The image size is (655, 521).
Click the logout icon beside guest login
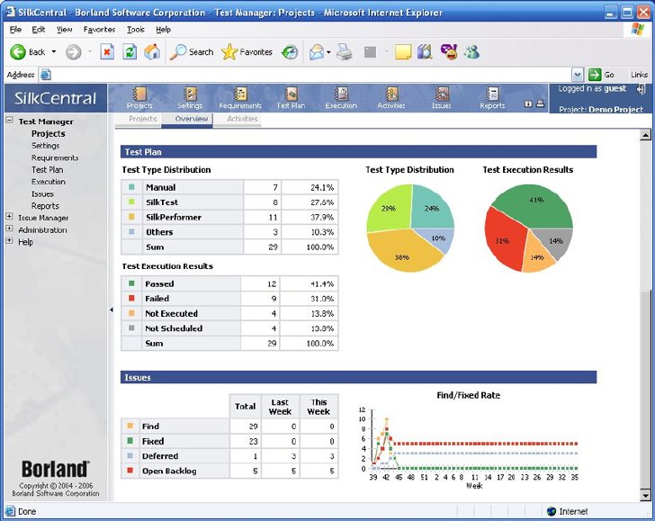coord(641,89)
